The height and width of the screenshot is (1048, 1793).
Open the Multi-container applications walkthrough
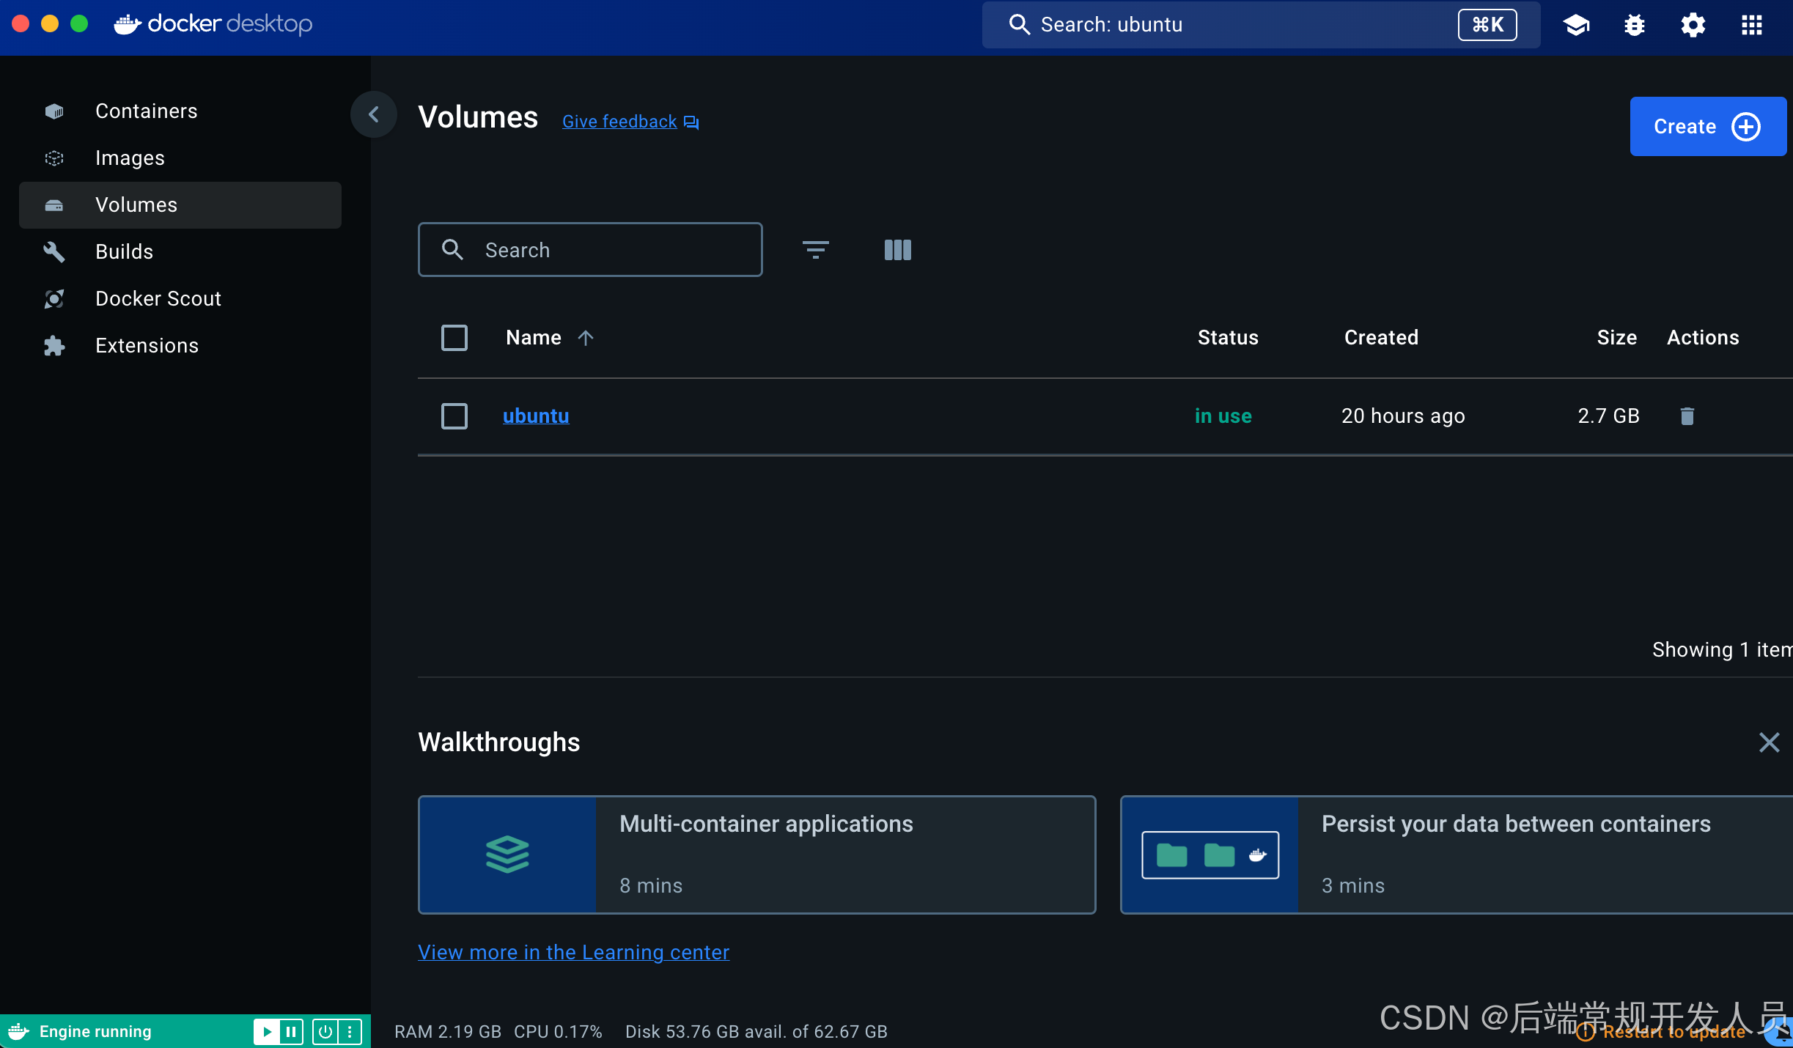click(756, 855)
